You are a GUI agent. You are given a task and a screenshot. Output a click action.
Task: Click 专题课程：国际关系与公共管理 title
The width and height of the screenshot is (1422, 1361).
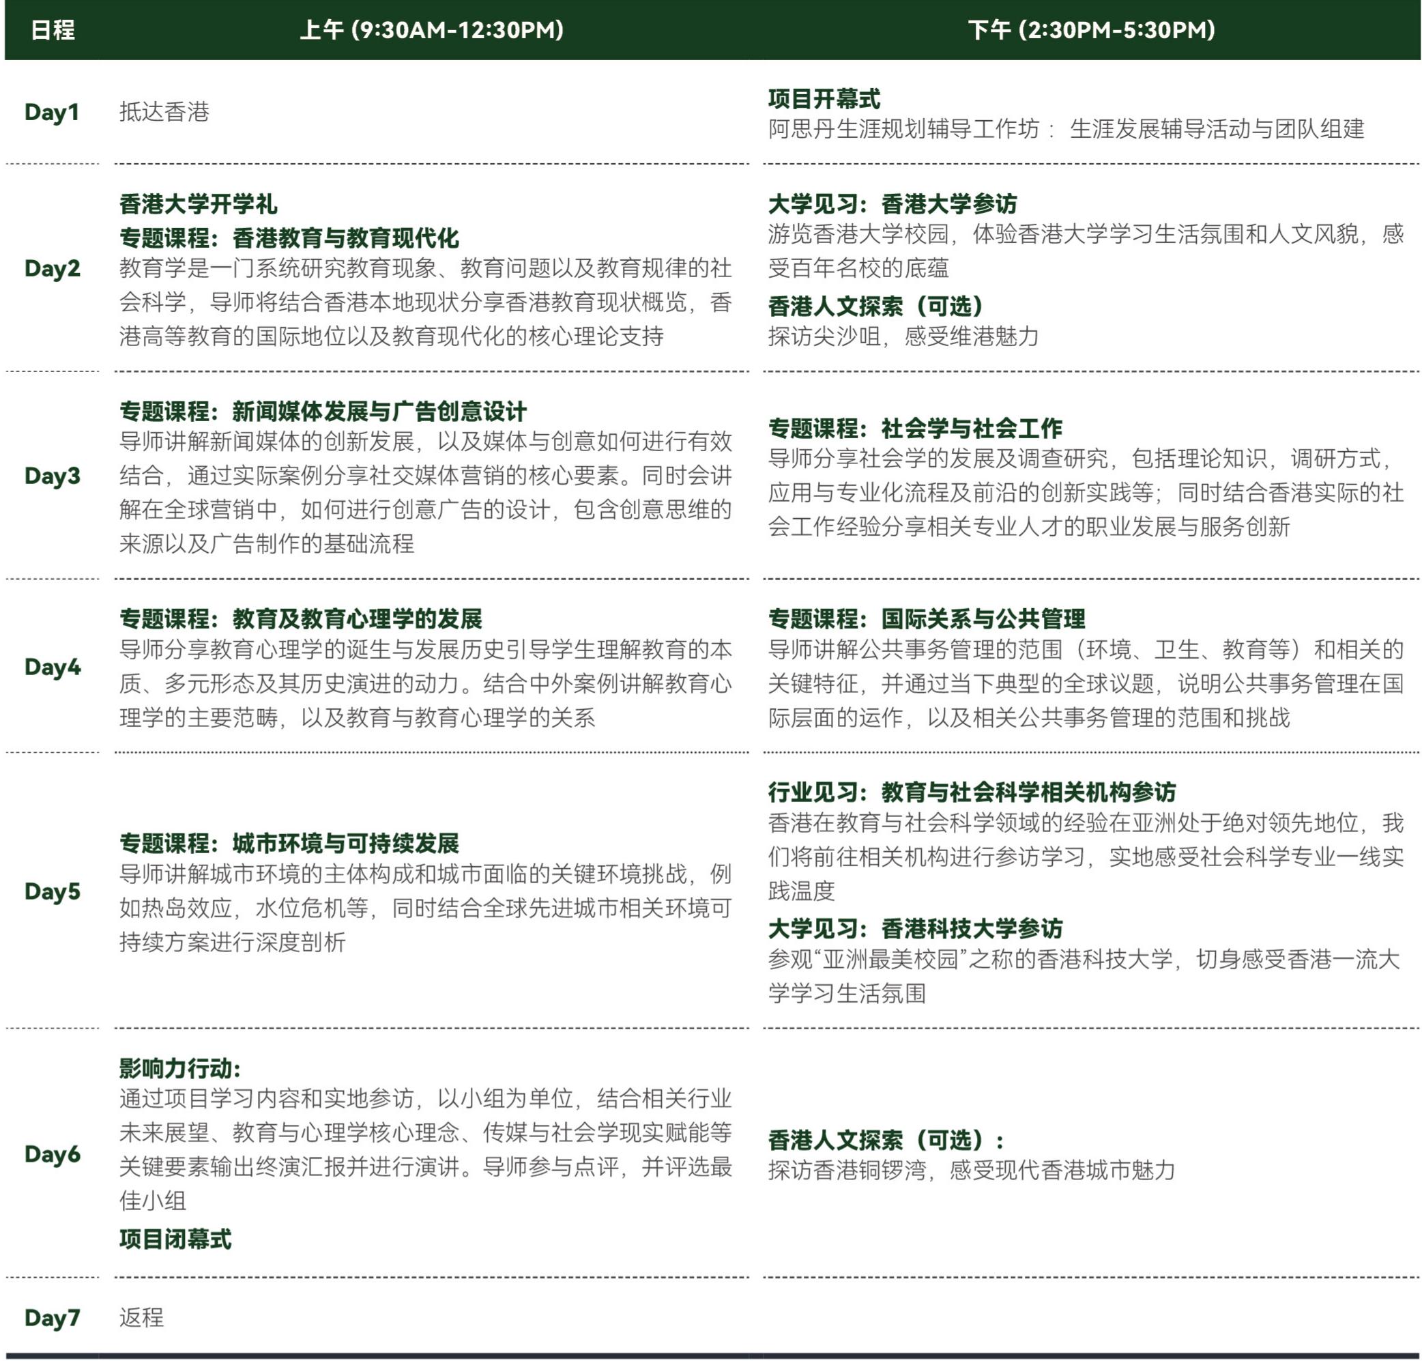[x=927, y=618]
